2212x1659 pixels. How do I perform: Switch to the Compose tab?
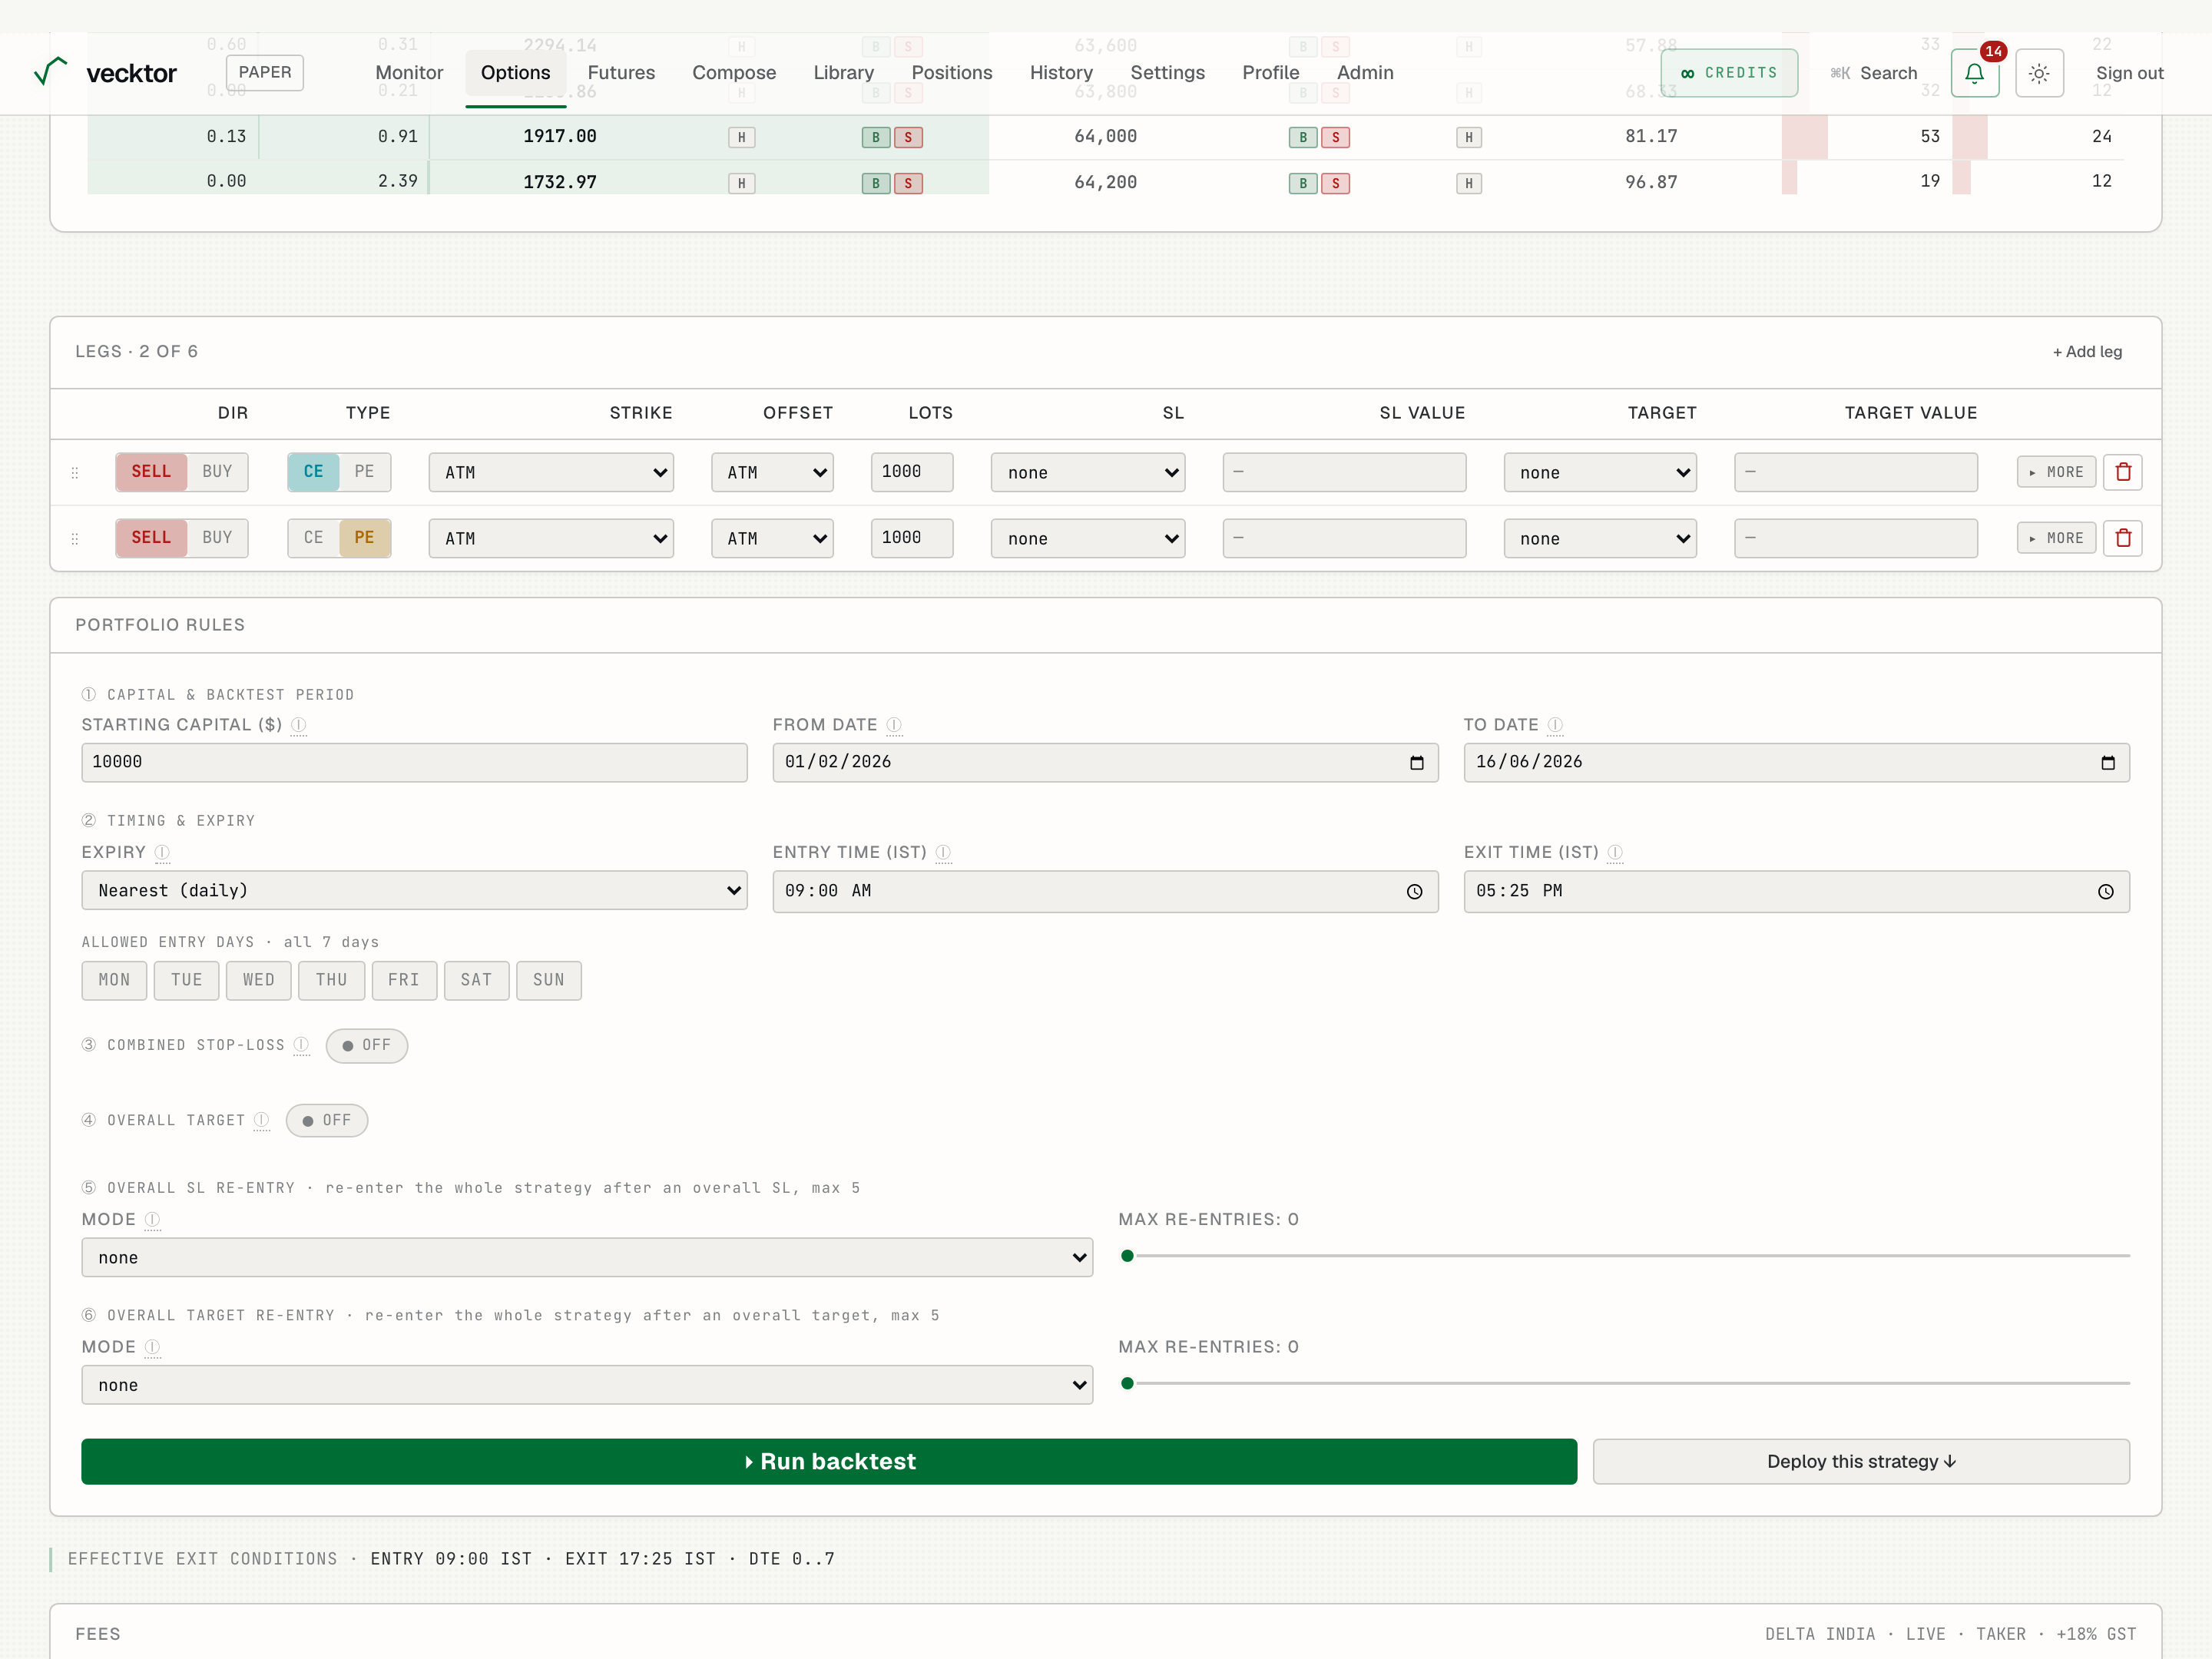pos(734,73)
